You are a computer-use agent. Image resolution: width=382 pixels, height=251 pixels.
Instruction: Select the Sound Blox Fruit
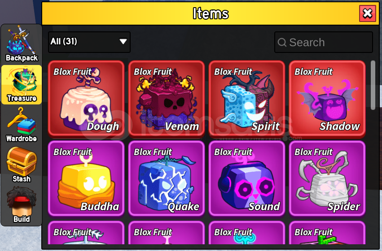[247, 178]
